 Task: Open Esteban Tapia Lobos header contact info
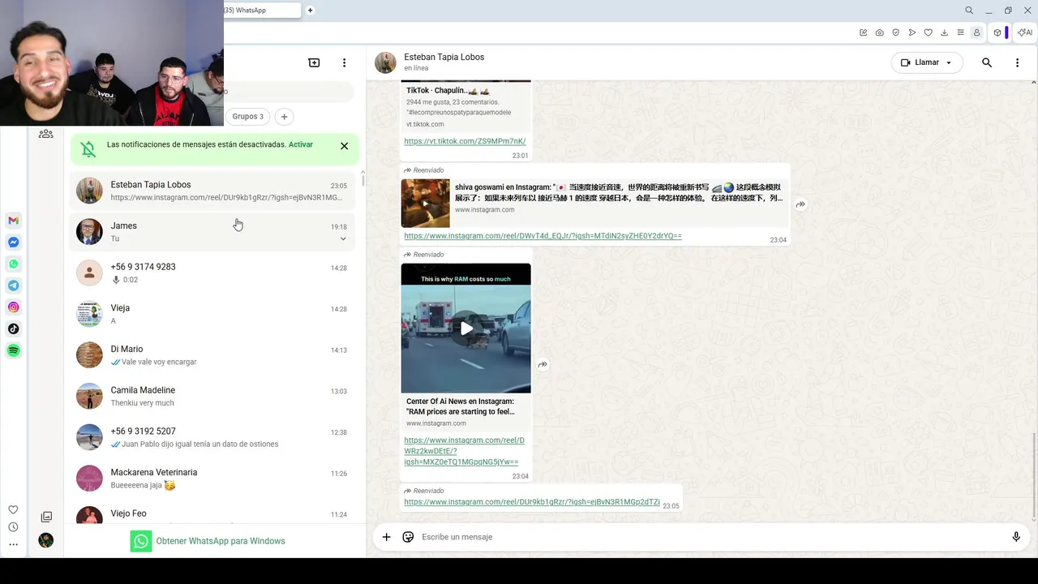point(444,62)
